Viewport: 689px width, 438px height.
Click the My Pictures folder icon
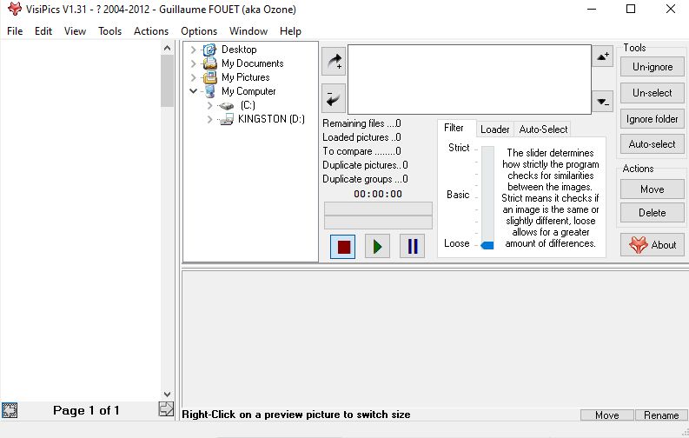209,77
